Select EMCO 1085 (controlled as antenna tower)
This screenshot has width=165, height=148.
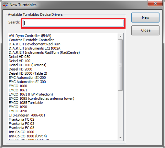pos(41,98)
